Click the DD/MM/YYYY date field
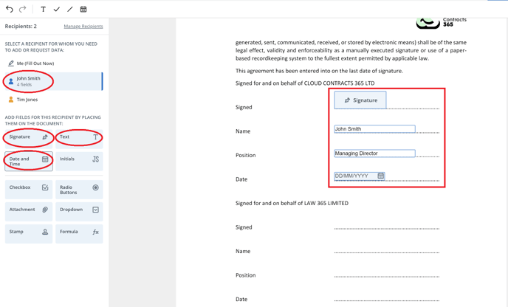This screenshot has width=508, height=307. (x=360, y=176)
